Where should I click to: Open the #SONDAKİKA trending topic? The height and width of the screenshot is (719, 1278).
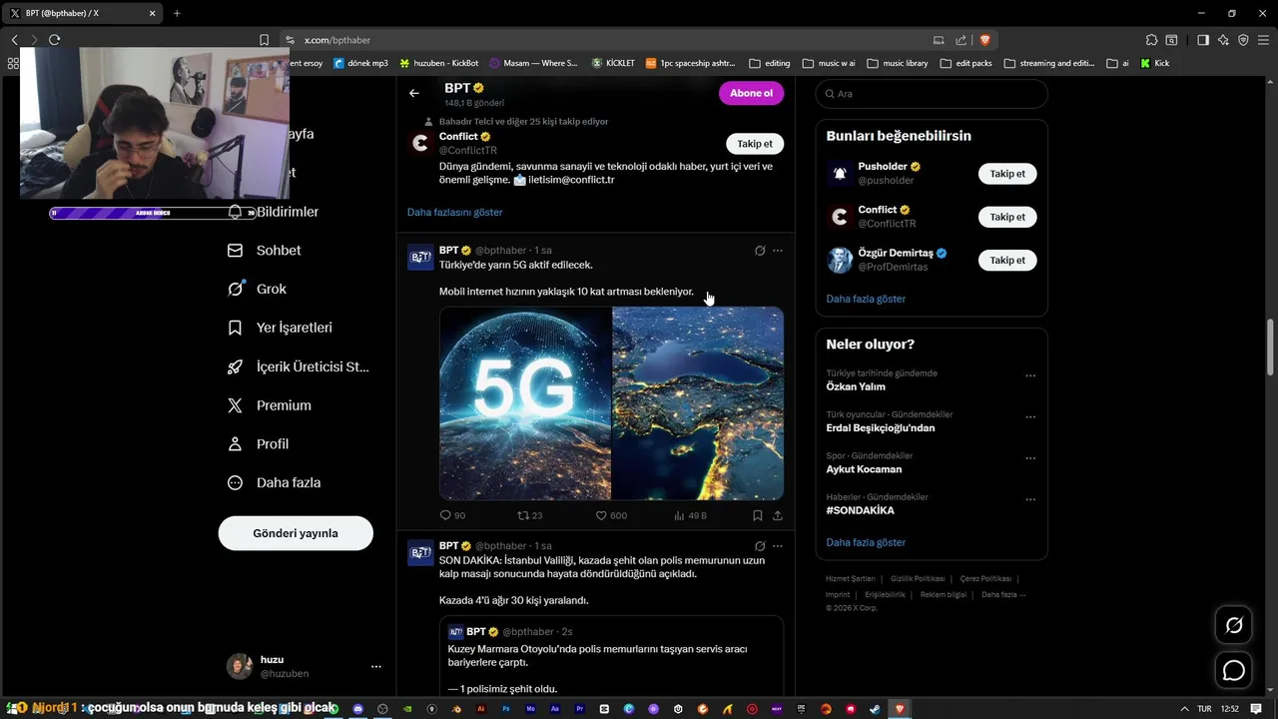coord(861,510)
